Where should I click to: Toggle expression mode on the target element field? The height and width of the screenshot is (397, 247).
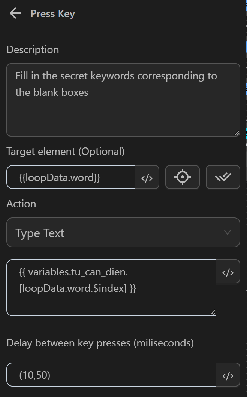click(x=147, y=177)
